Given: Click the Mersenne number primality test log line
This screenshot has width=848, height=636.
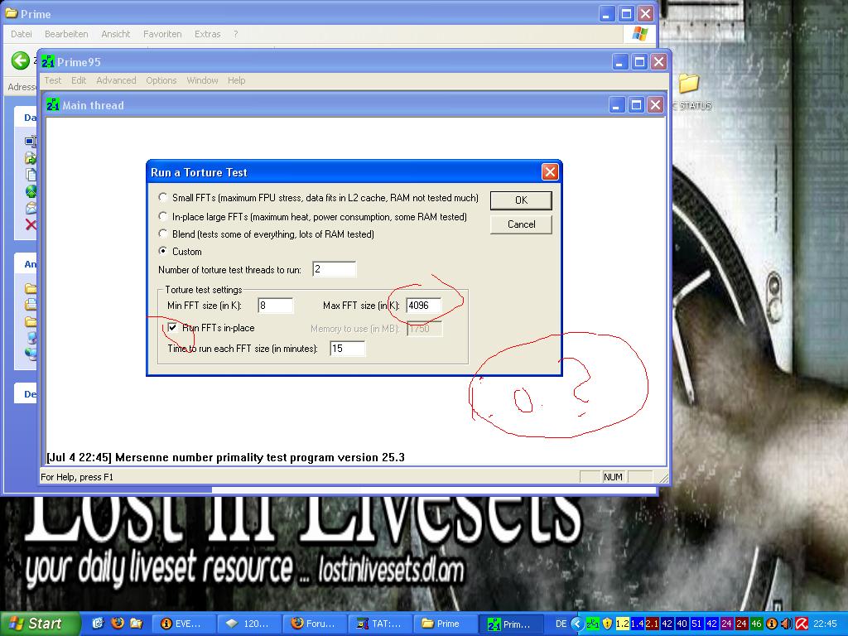Looking at the screenshot, I should pos(225,457).
